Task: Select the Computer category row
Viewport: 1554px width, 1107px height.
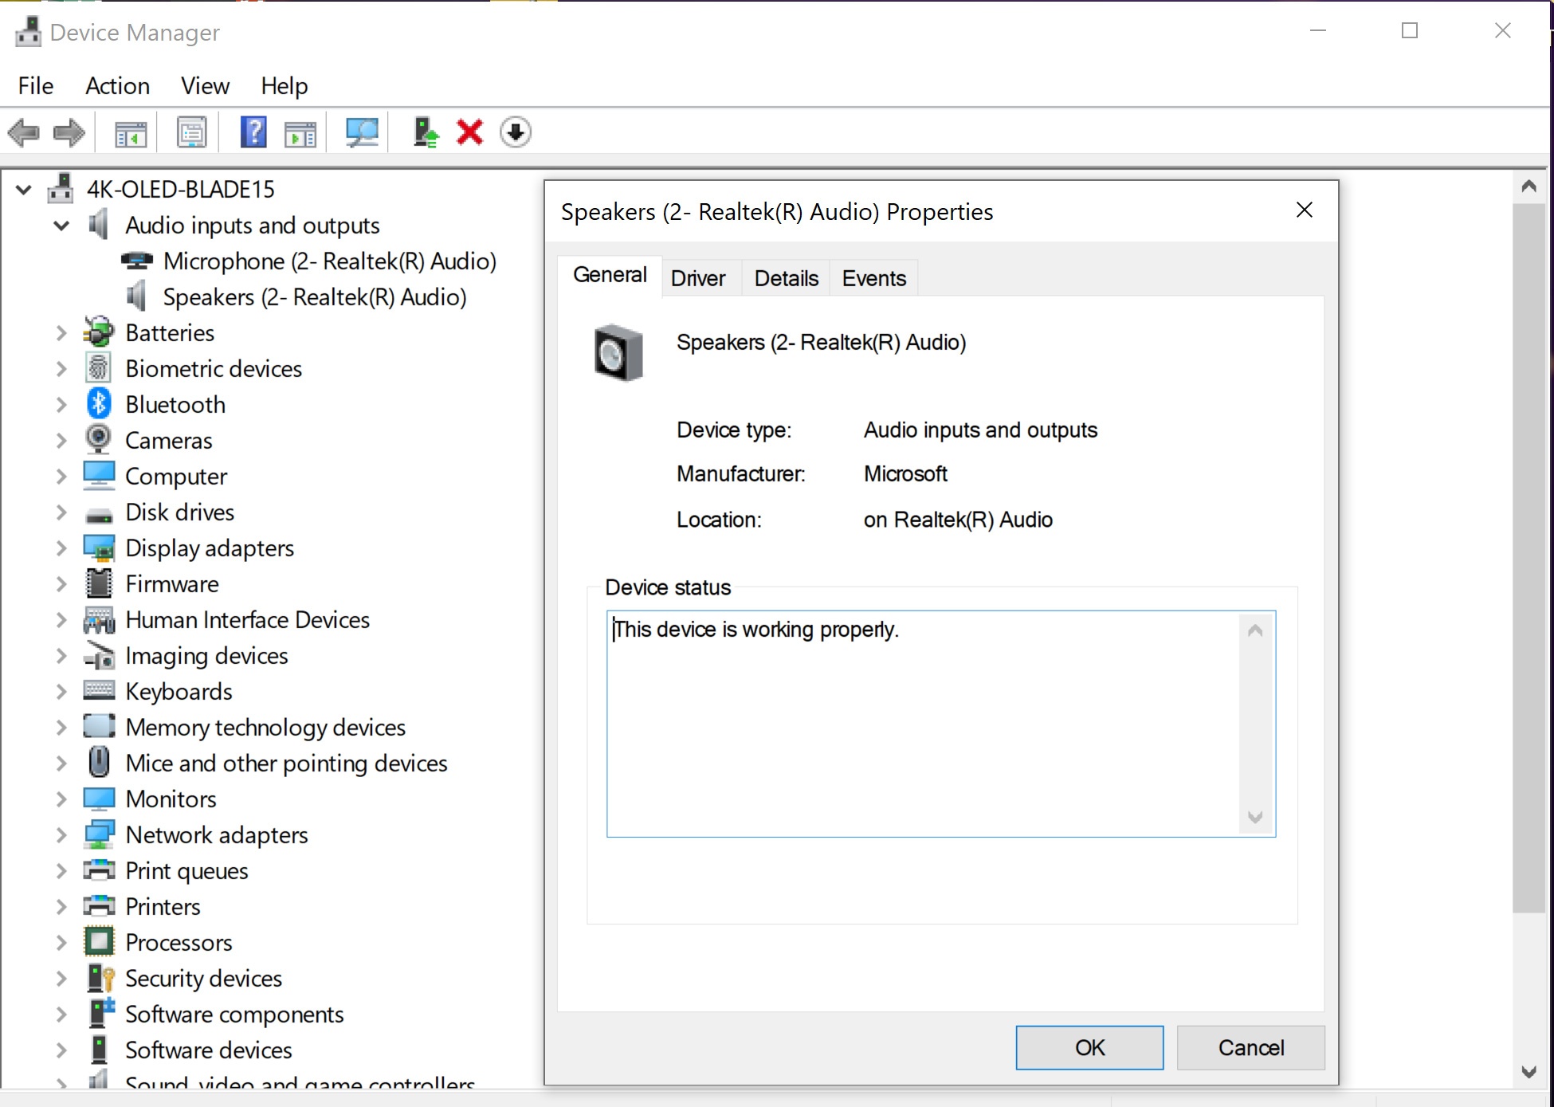Action: point(176,477)
